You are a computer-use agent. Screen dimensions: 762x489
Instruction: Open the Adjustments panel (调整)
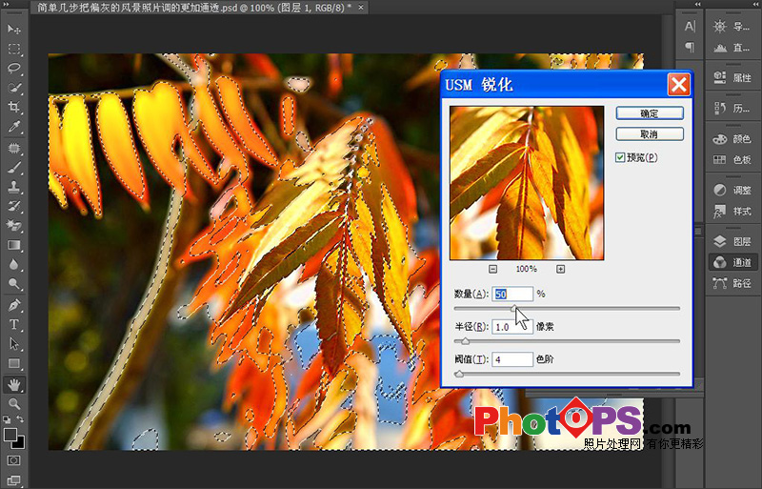pyautogui.click(x=732, y=191)
